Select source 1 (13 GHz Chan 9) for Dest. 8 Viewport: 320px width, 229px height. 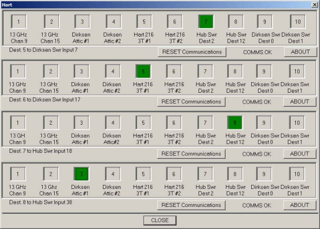pos(18,174)
